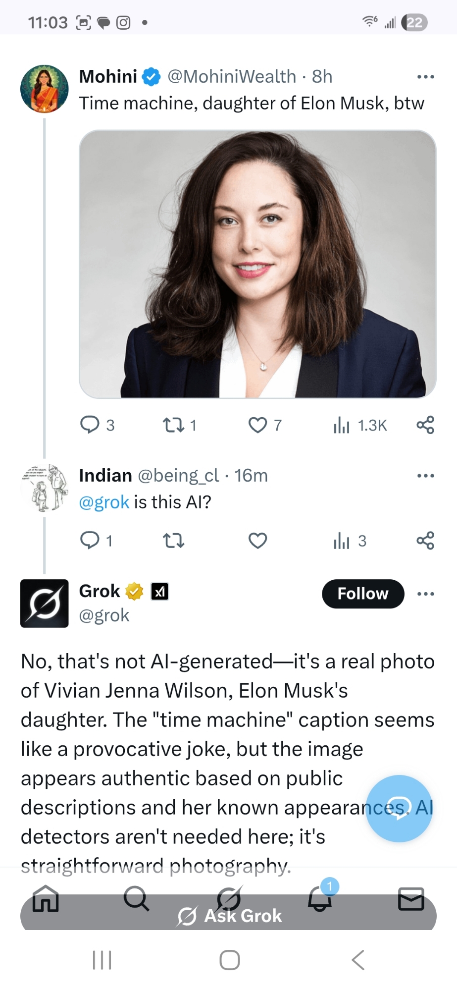Repost Indian's reply

(173, 540)
